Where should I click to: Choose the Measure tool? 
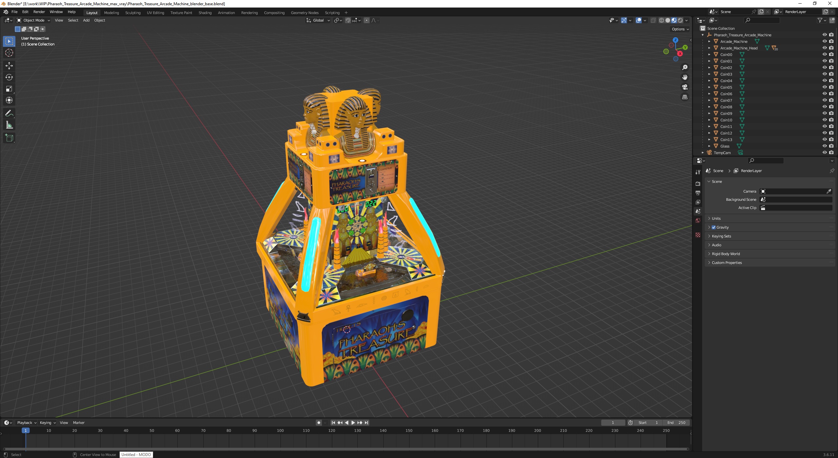tap(9, 125)
